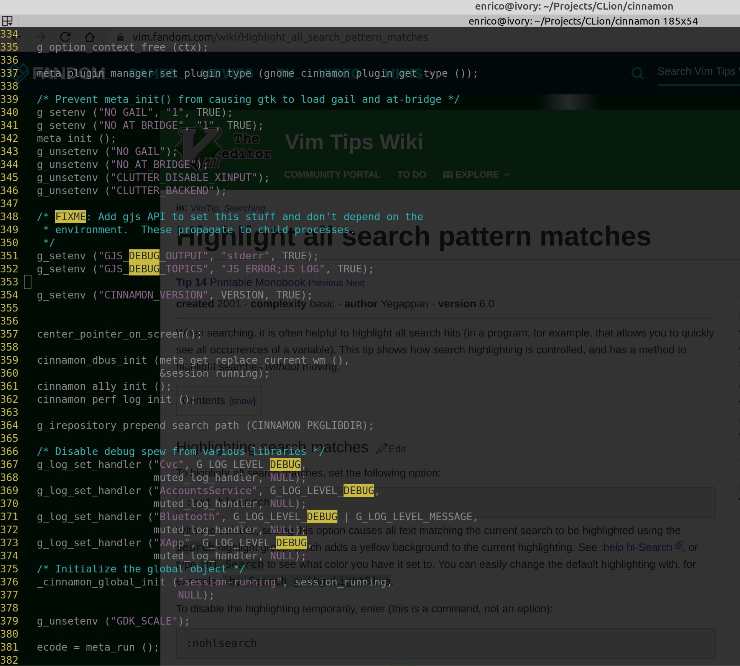This screenshot has height=666, width=740.
Task: Focus the Search Vim Tips field
Action: coord(698,71)
